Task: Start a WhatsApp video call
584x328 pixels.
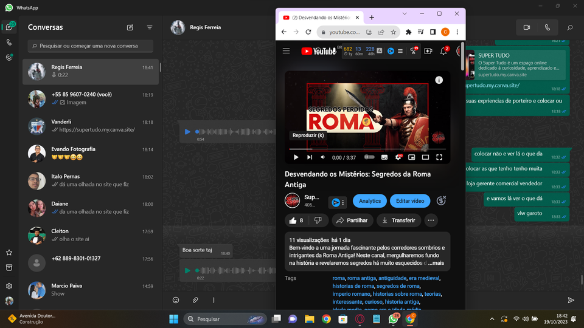Action: tap(527, 27)
